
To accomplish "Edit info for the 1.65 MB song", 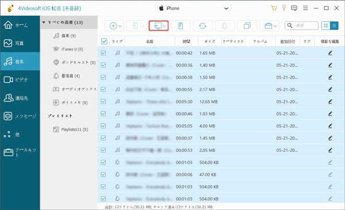I will click(330, 53).
